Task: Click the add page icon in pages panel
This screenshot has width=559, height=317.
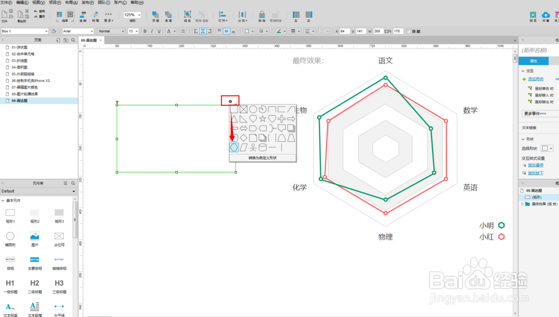Action: [58, 40]
